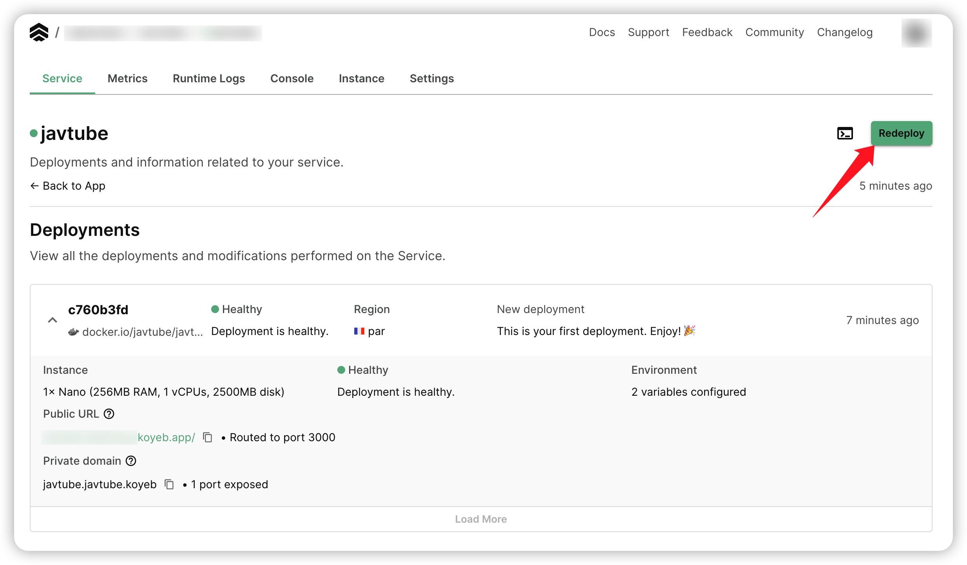The width and height of the screenshot is (967, 565).
Task: Open the blurred user avatar menu
Action: 916,33
